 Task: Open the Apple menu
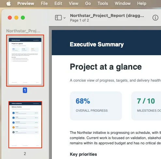coord(8,3)
